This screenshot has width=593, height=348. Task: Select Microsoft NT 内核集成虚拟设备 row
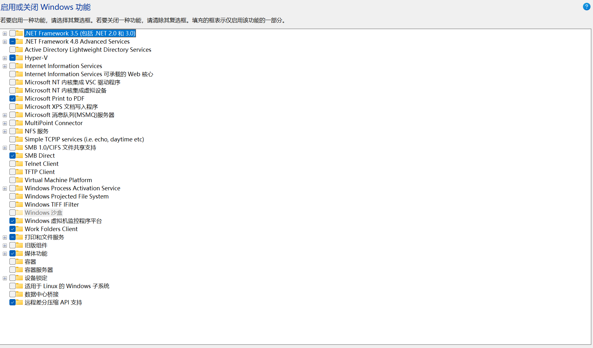point(65,90)
